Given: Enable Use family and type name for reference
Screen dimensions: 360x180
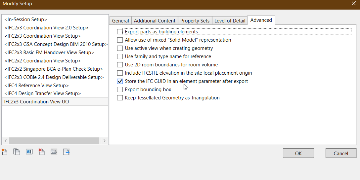Looking at the screenshot, I should point(120,56).
